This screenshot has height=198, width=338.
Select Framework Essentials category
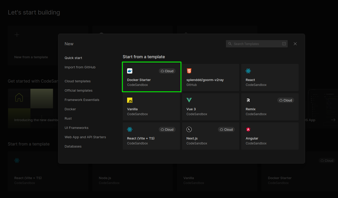[82, 100]
